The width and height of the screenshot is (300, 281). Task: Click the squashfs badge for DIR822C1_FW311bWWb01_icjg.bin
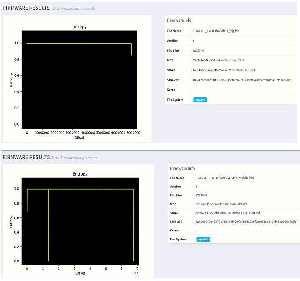point(199,100)
